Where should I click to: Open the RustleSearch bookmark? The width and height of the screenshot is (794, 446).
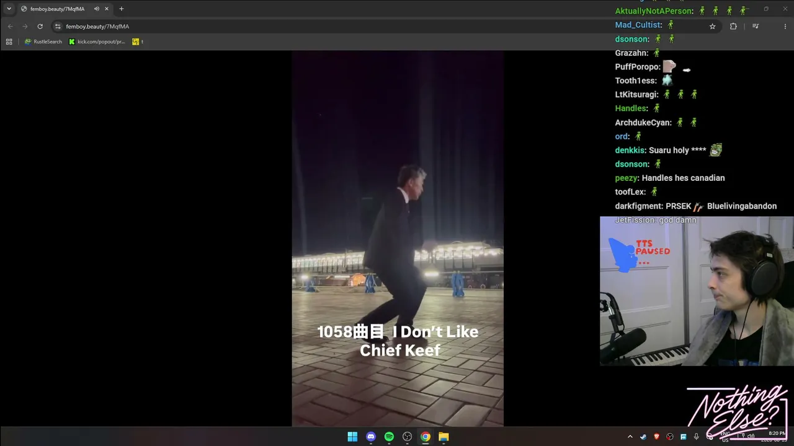click(43, 42)
